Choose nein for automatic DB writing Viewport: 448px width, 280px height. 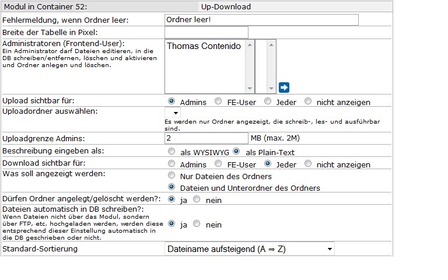pyautogui.click(x=197, y=224)
